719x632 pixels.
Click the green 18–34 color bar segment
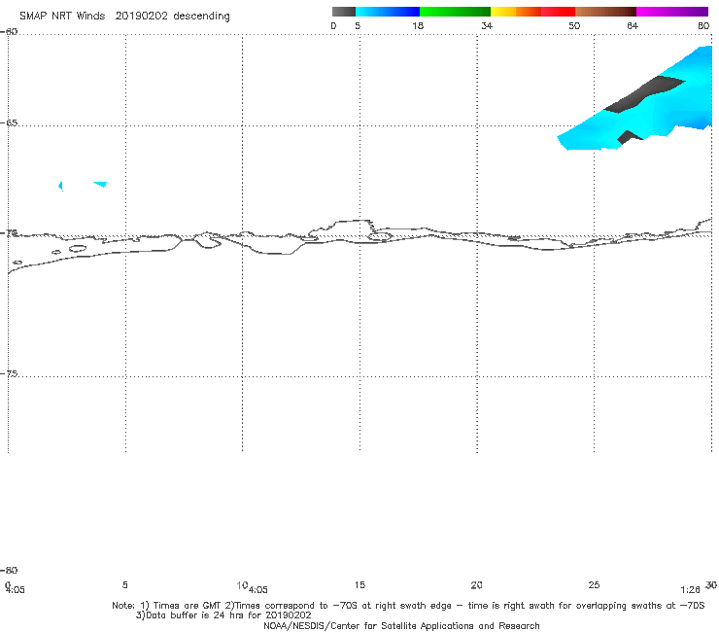(455, 12)
